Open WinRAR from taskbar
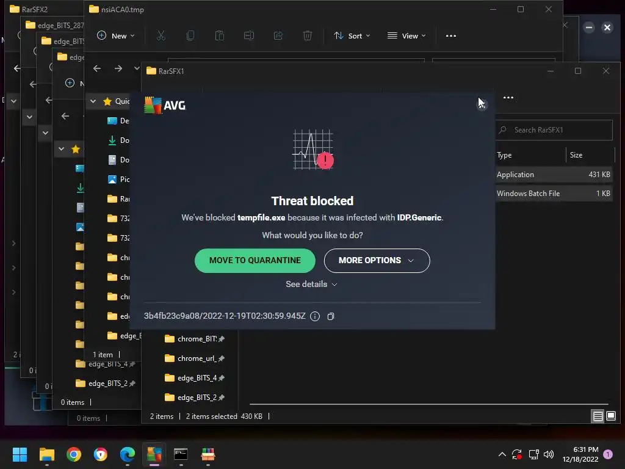This screenshot has height=469, width=625. 208,454
